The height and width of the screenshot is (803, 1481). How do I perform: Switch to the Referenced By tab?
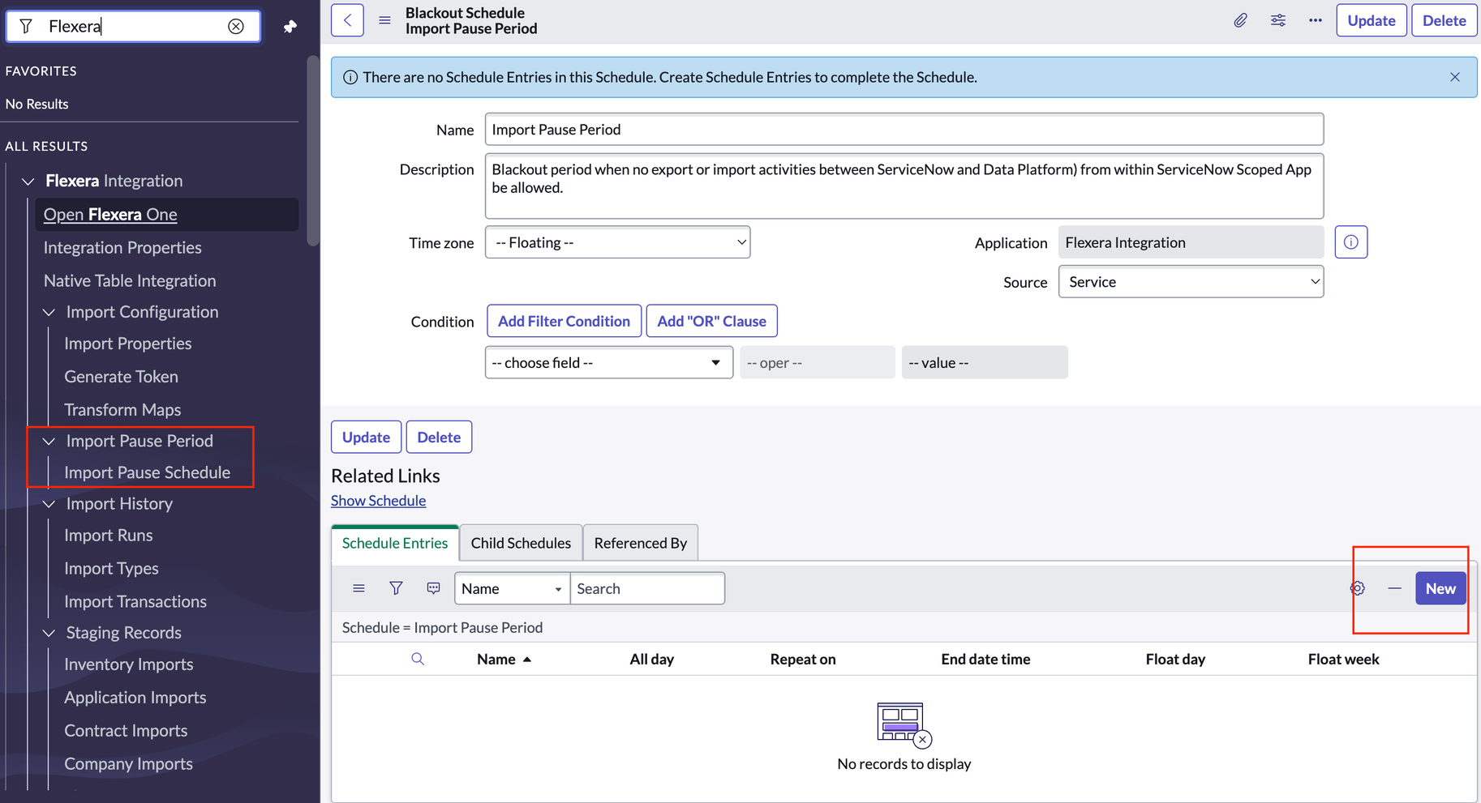click(x=640, y=543)
